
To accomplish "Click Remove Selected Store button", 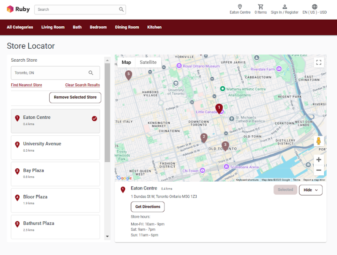I will tap(75, 97).
